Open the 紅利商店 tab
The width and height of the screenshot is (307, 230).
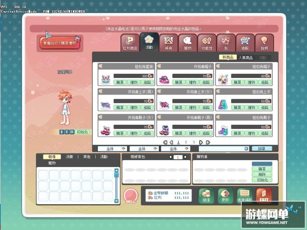click(130, 43)
